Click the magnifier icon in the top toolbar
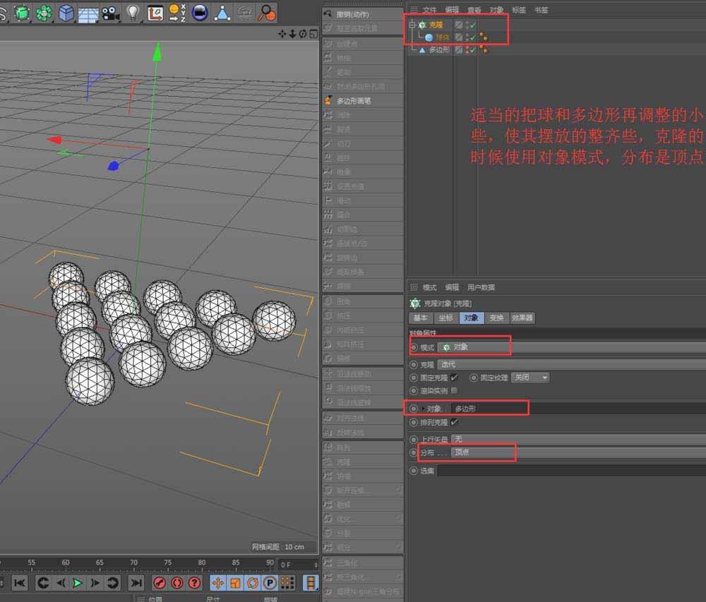 (266, 12)
